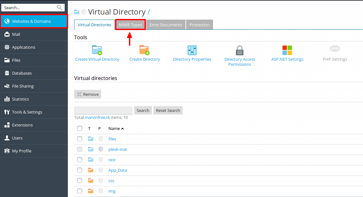
Task: Open ASP.NET Settings icon
Action: click(x=287, y=50)
